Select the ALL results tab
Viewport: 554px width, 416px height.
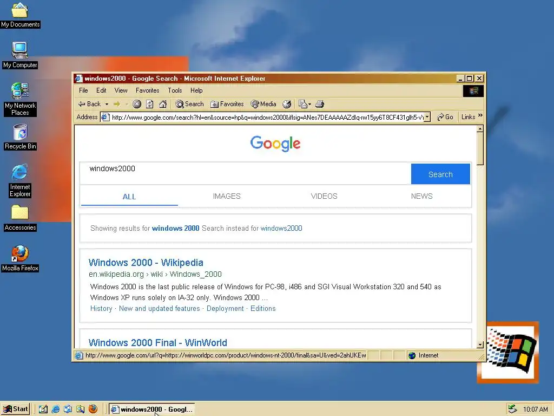tap(129, 196)
